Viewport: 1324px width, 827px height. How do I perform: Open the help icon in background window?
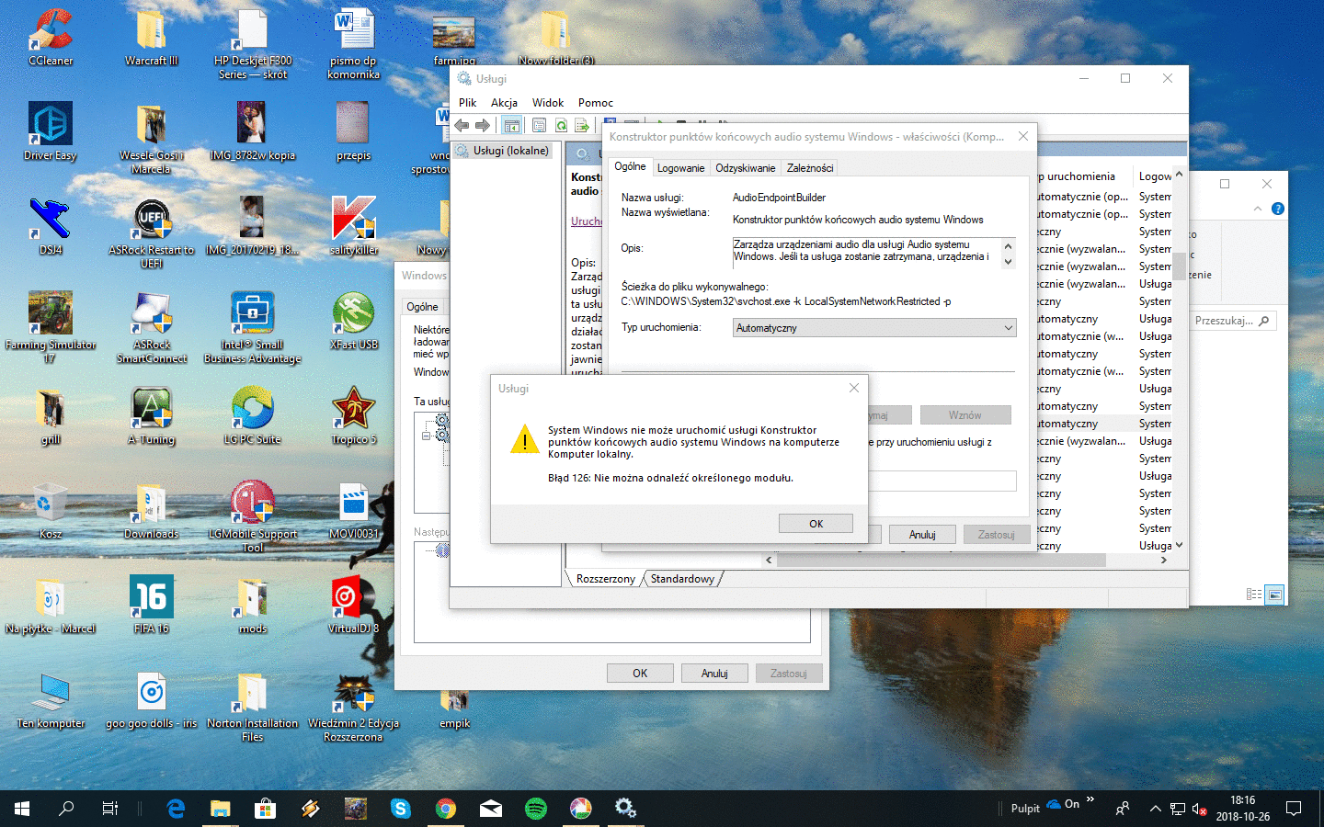(x=1277, y=210)
